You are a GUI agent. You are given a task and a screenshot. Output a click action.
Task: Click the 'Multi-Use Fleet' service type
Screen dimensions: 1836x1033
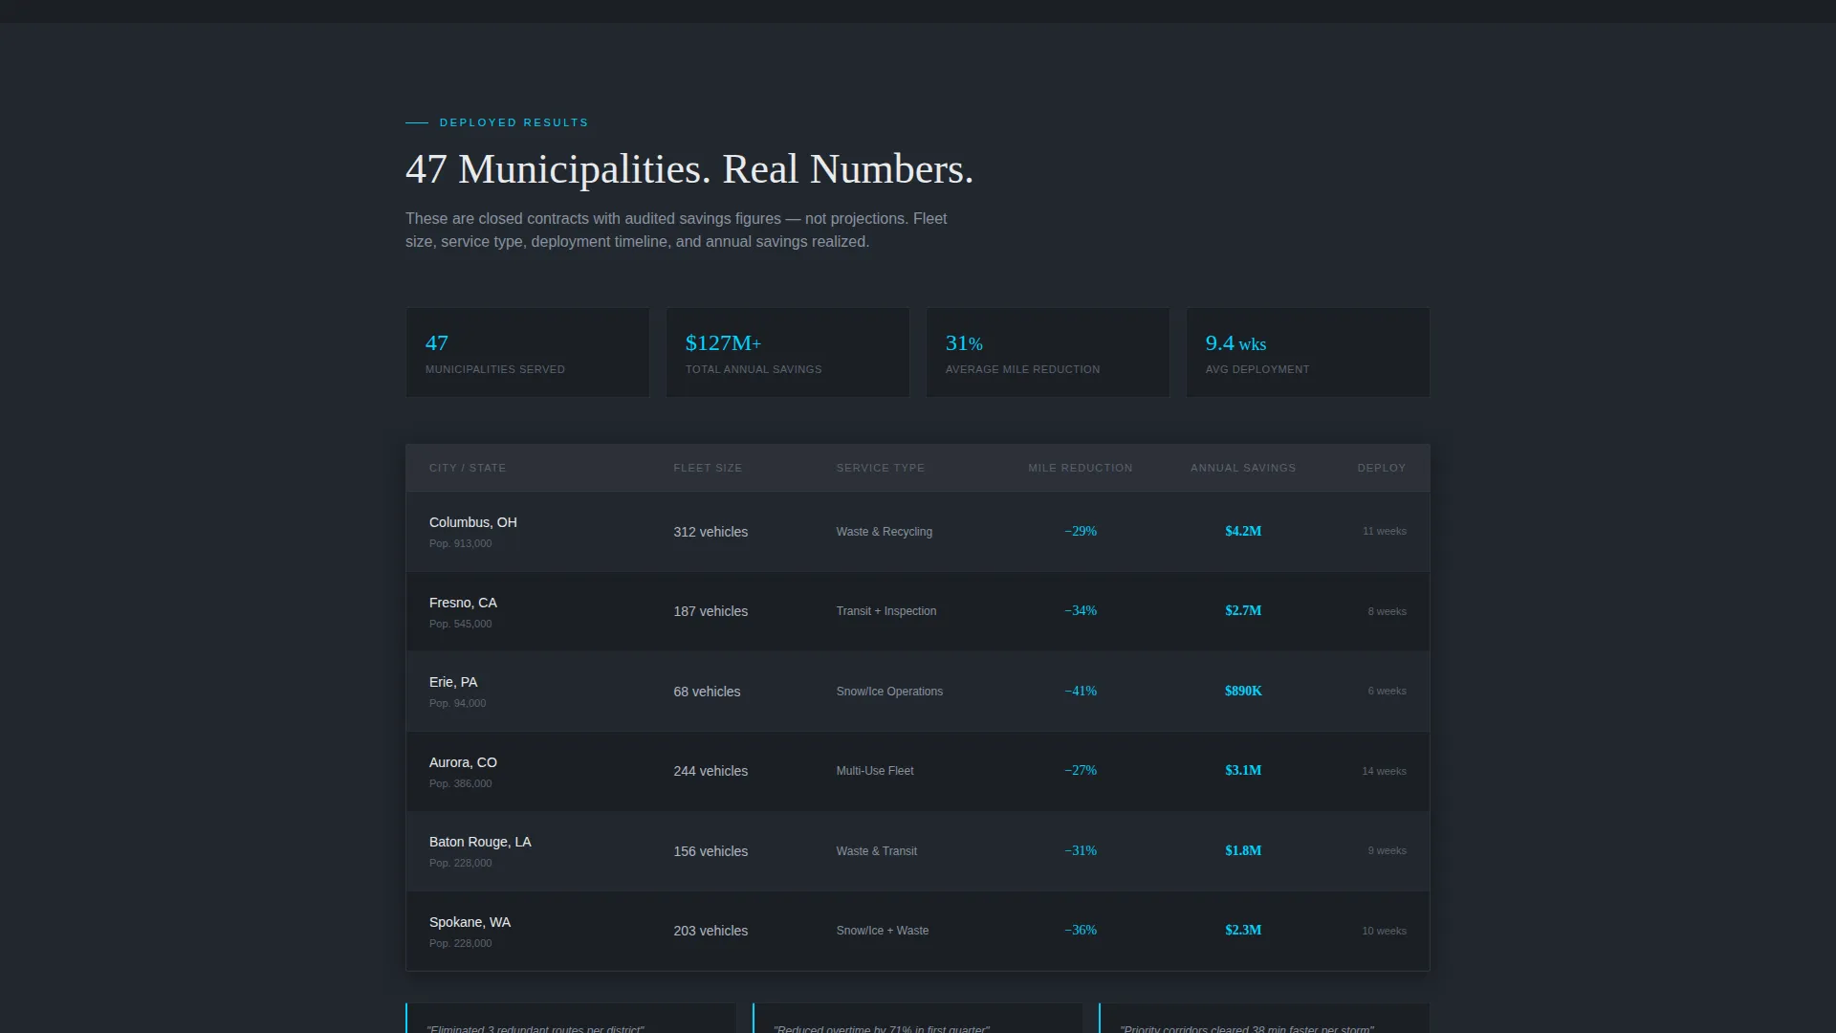click(875, 771)
